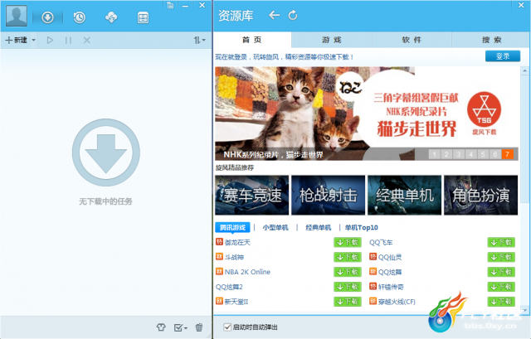Screen dimensions: 531x339
Task: Click the delete task X icon
Action: pos(86,41)
